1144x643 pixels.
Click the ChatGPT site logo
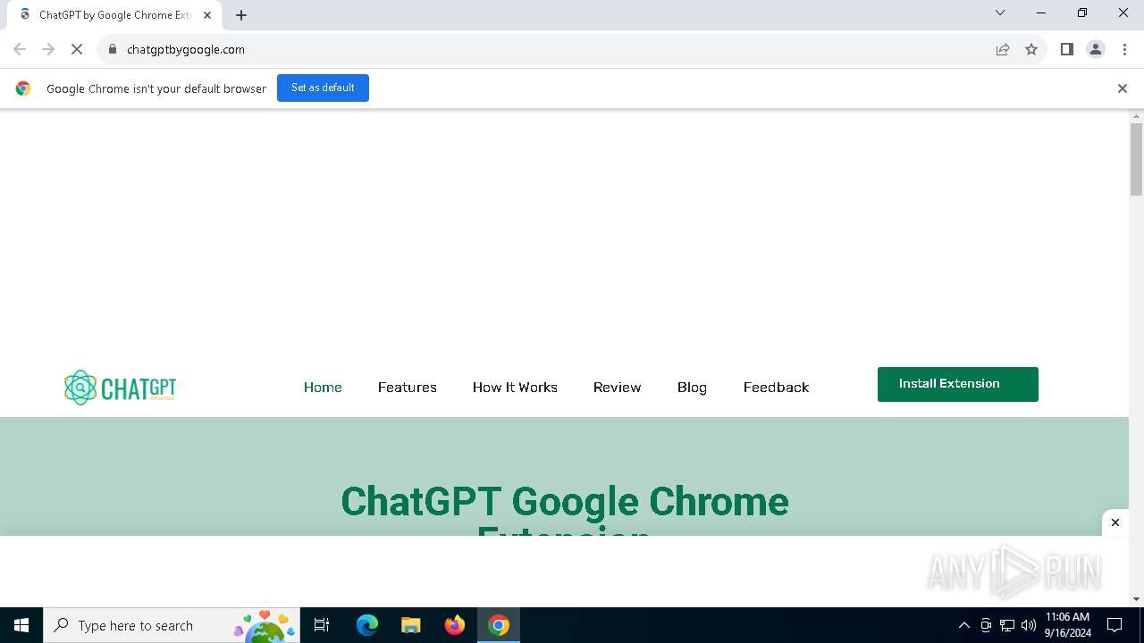click(x=120, y=388)
